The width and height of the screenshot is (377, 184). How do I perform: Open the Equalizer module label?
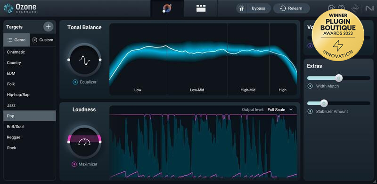[88, 82]
